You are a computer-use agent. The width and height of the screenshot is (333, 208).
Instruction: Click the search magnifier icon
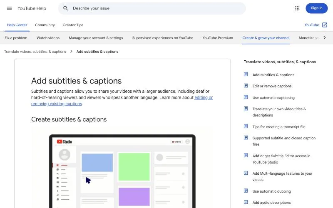coord(65,8)
